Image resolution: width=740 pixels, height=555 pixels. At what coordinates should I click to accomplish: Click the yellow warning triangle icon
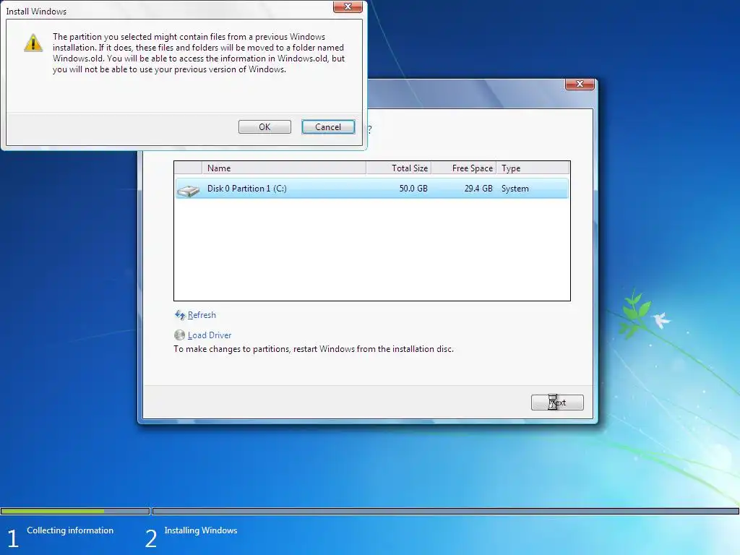point(33,43)
